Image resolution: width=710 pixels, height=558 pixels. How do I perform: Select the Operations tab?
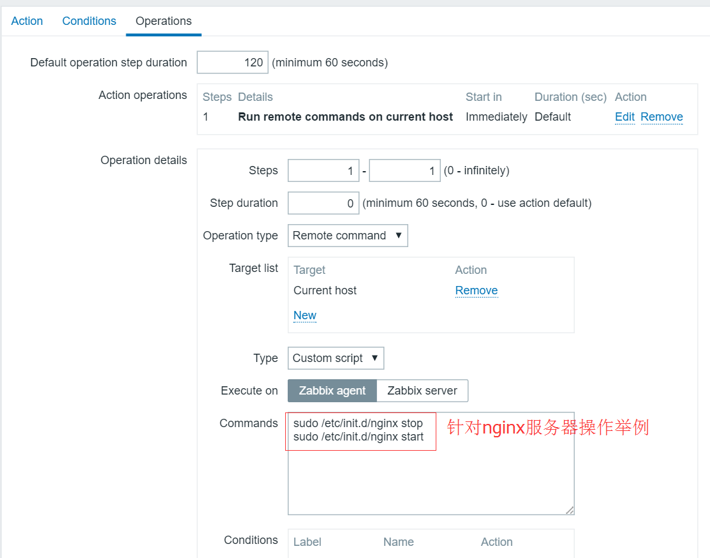click(x=163, y=21)
